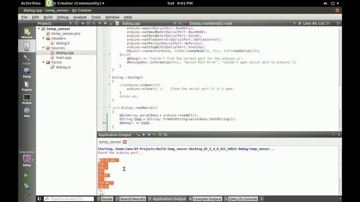Show the Issues pane

(x=105, y=199)
